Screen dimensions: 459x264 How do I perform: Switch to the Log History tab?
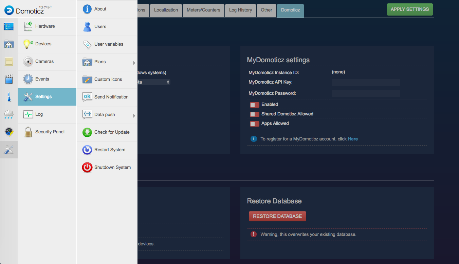[x=240, y=10]
